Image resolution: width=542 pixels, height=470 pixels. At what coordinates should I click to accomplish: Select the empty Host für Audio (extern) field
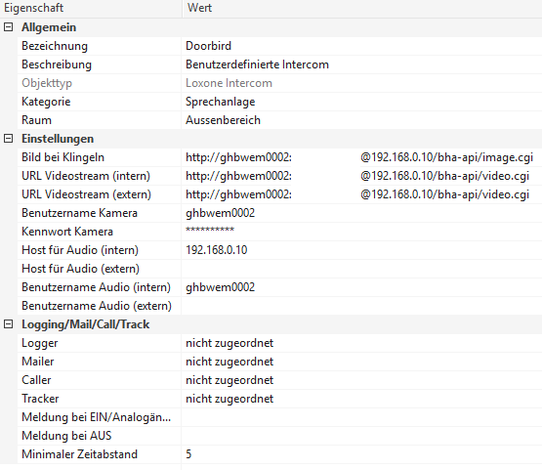click(x=361, y=269)
